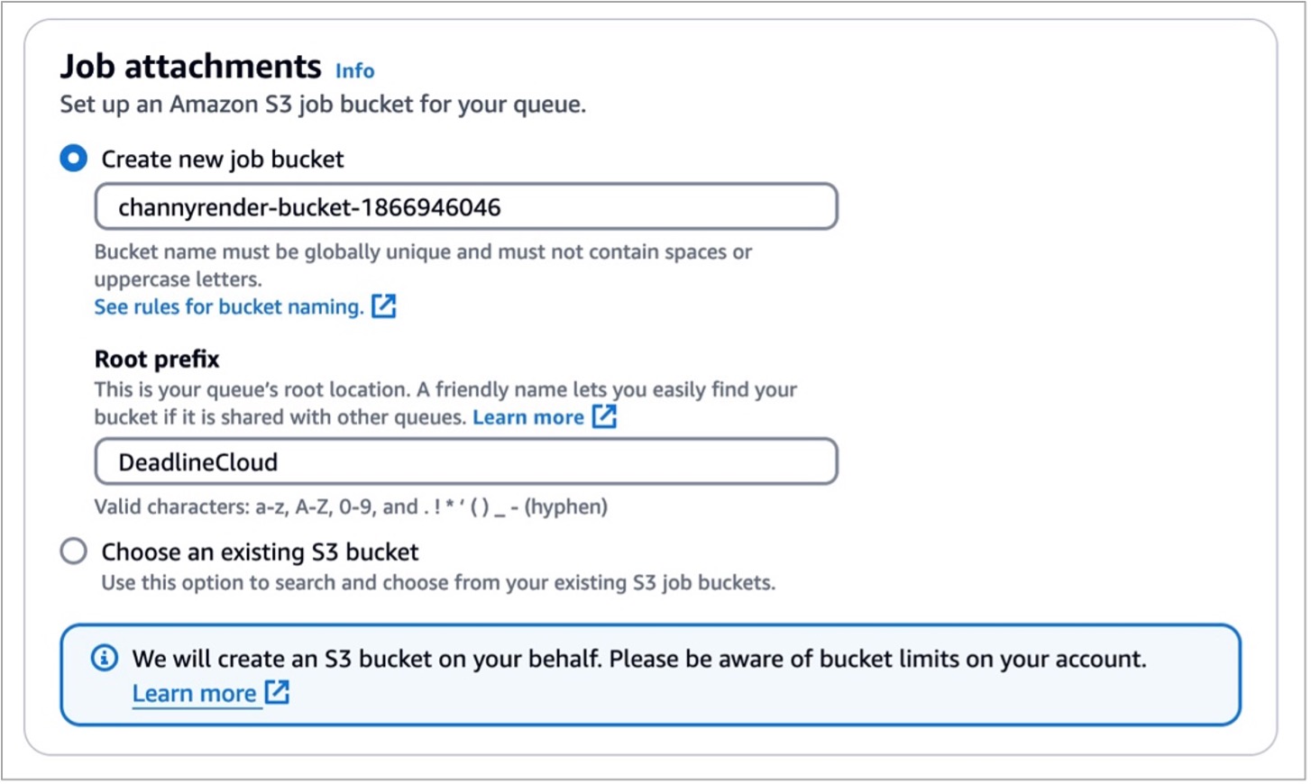Click the Create new job bucket label
This screenshot has width=1311, height=784.
click(223, 160)
